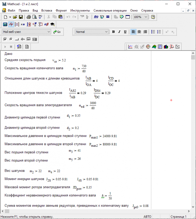
Task: Paste from clipboard with the Paste icon
Action: point(61,17)
